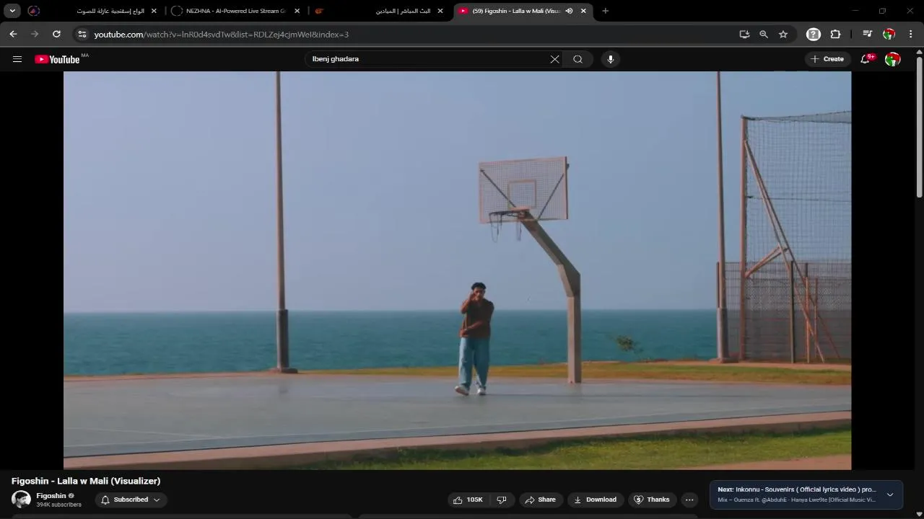Viewport: 924px width, 519px height.
Task: View site information icon in address bar
Action: (82, 34)
